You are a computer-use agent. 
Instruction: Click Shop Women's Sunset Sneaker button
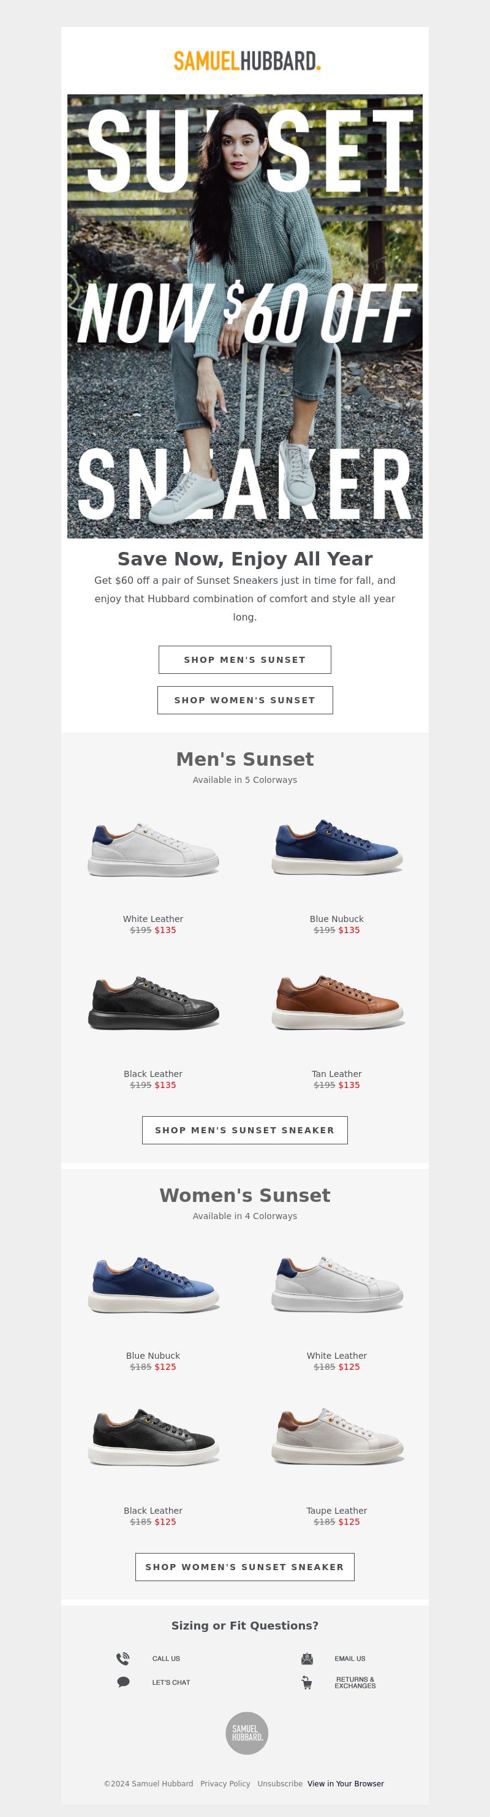(x=244, y=1566)
